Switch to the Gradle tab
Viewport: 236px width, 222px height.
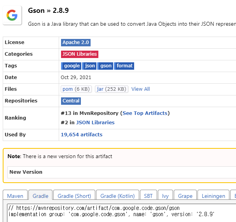click(40, 196)
